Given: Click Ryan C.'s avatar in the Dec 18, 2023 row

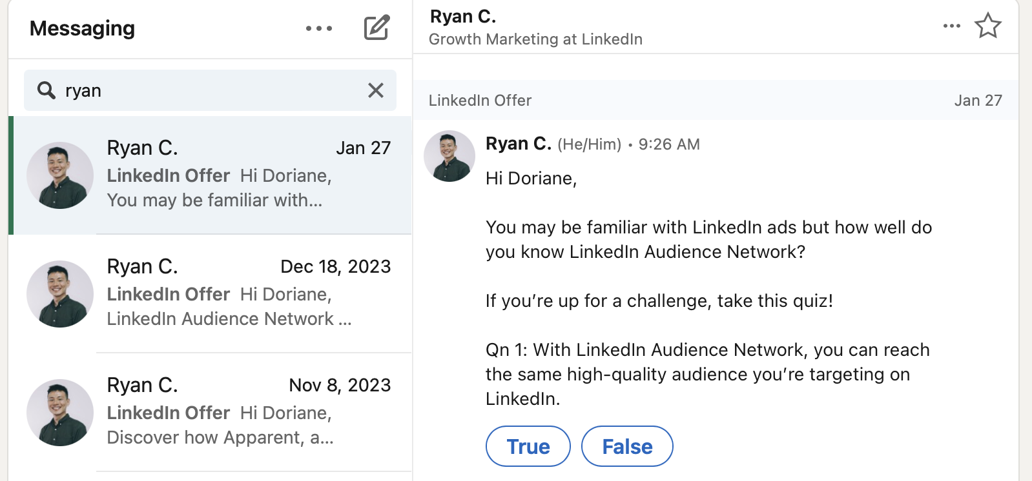Looking at the screenshot, I should (x=60, y=294).
